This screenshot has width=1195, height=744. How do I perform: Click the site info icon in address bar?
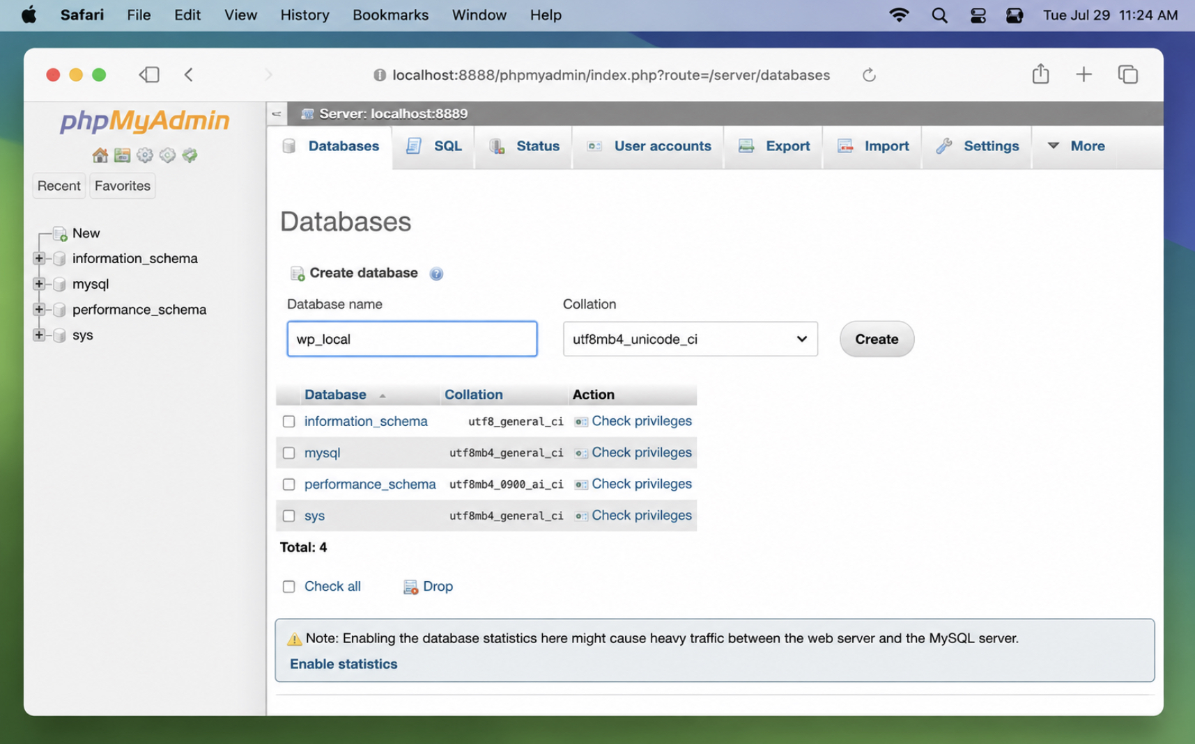click(x=380, y=75)
